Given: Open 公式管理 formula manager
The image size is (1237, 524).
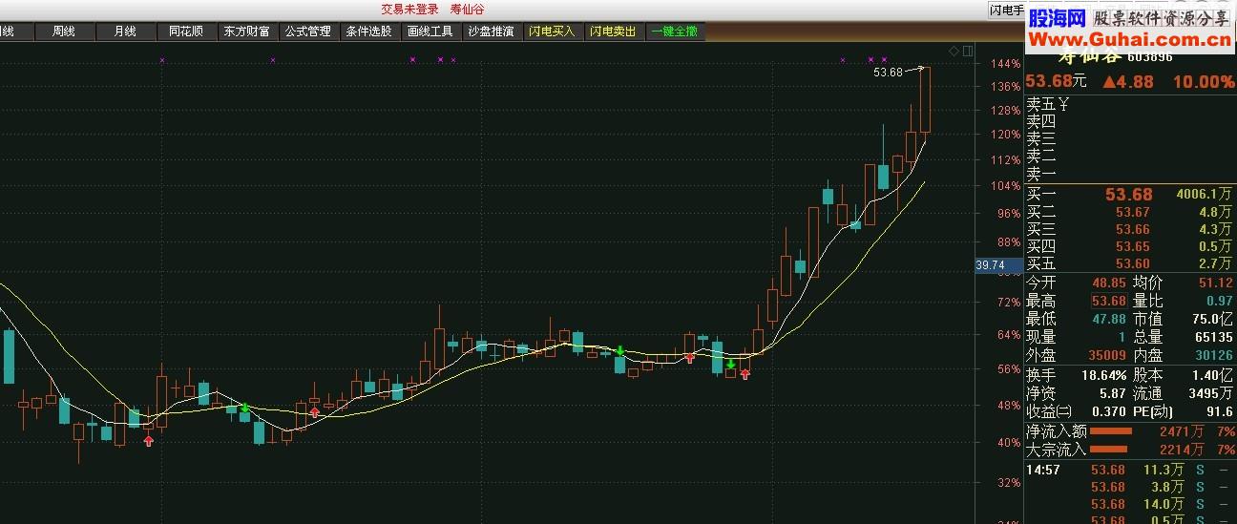Looking at the screenshot, I should [307, 31].
